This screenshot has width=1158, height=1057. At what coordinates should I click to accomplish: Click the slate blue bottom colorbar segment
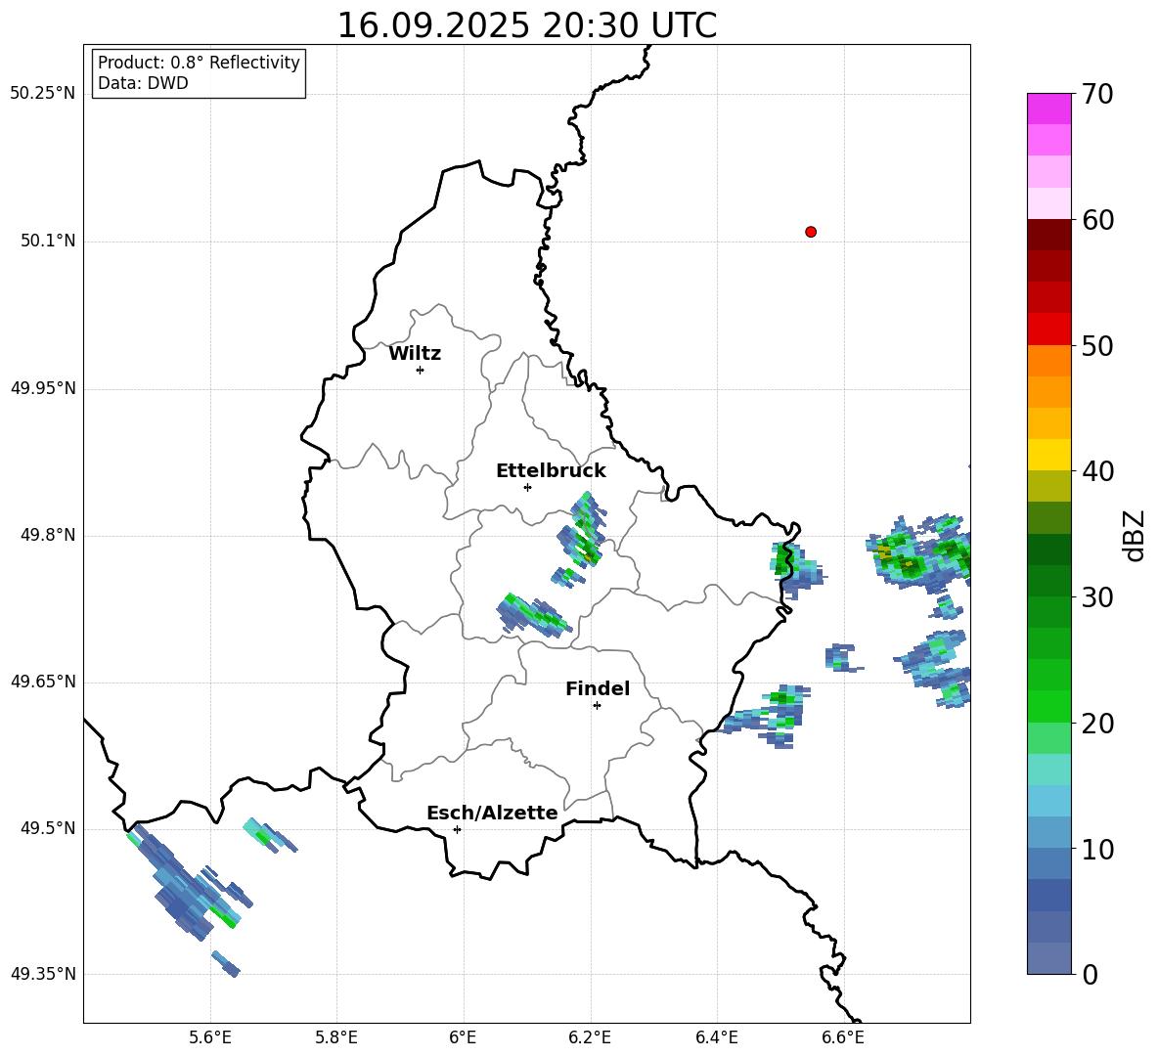pyautogui.click(x=1048, y=958)
